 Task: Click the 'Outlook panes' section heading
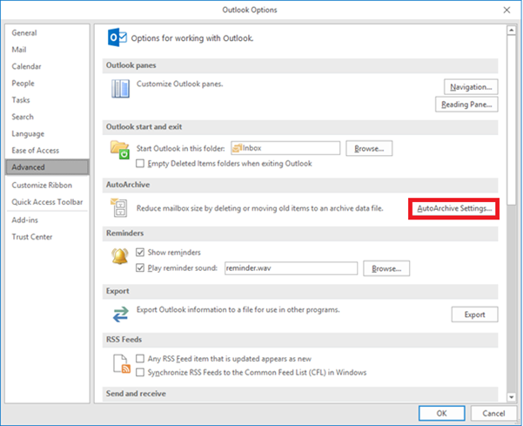pyautogui.click(x=131, y=65)
